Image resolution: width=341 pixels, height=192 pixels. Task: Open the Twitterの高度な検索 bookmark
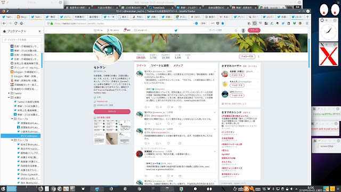28,102
